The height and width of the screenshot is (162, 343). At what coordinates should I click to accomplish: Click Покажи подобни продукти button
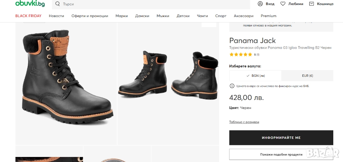[281, 154]
